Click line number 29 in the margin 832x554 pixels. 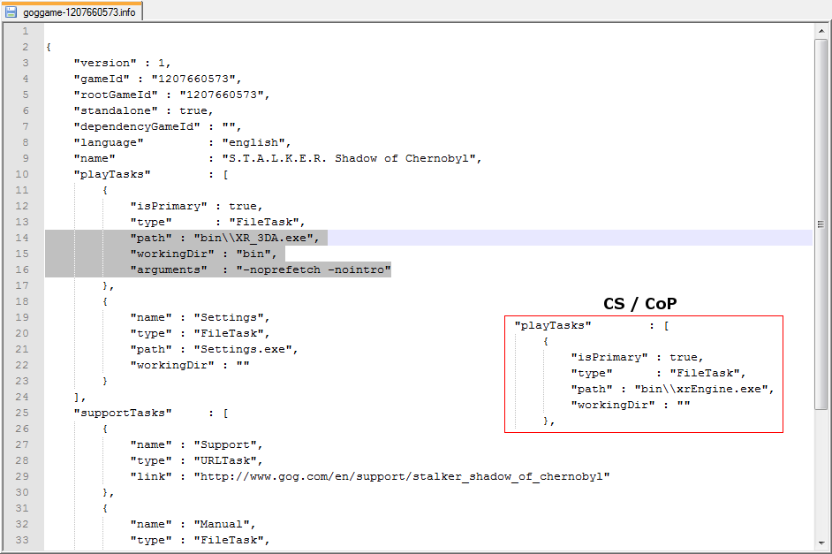pos(22,476)
